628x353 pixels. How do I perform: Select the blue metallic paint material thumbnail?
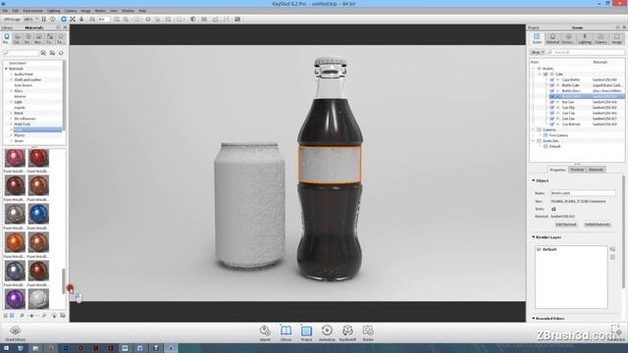[38, 214]
